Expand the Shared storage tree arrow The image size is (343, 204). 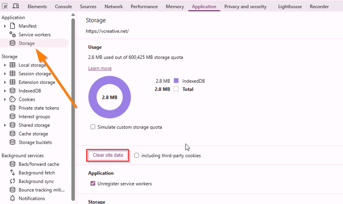coord(5,125)
